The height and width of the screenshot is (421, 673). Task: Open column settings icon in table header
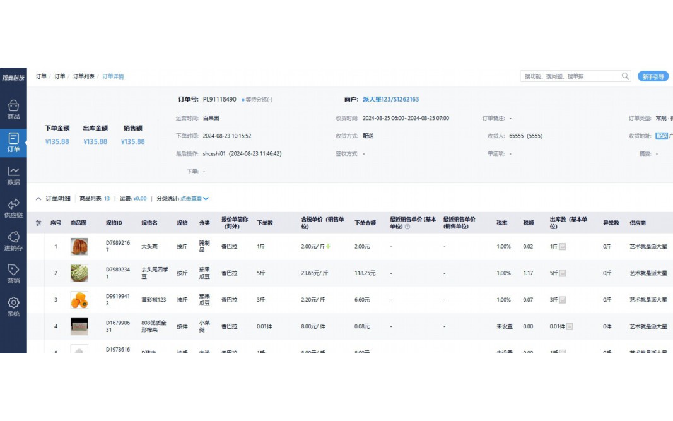[x=38, y=223]
